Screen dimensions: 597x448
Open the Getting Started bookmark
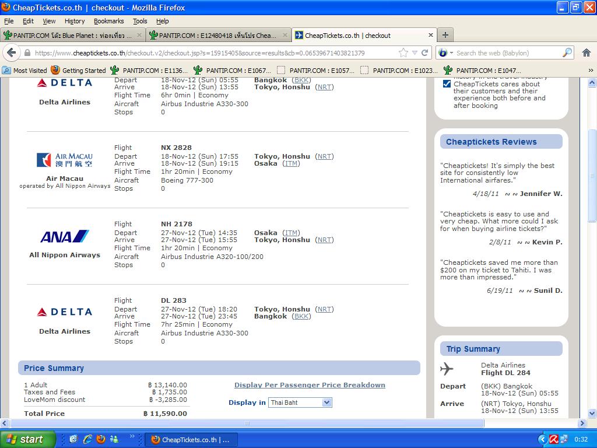click(x=79, y=71)
